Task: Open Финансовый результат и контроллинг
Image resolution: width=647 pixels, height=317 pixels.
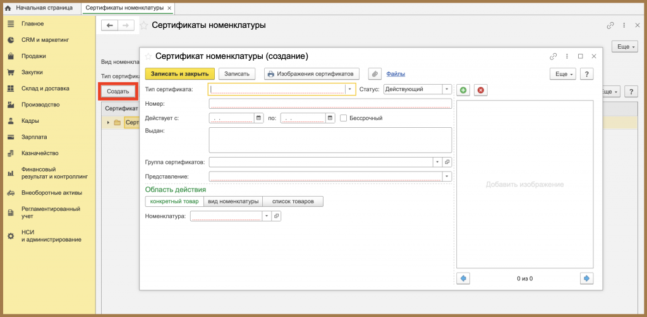Action: 54,173
